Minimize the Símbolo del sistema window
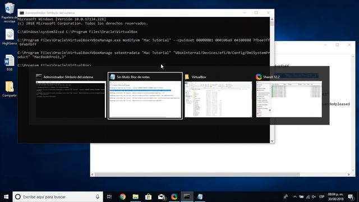This screenshot has height=202, width=359. (x=245, y=13)
